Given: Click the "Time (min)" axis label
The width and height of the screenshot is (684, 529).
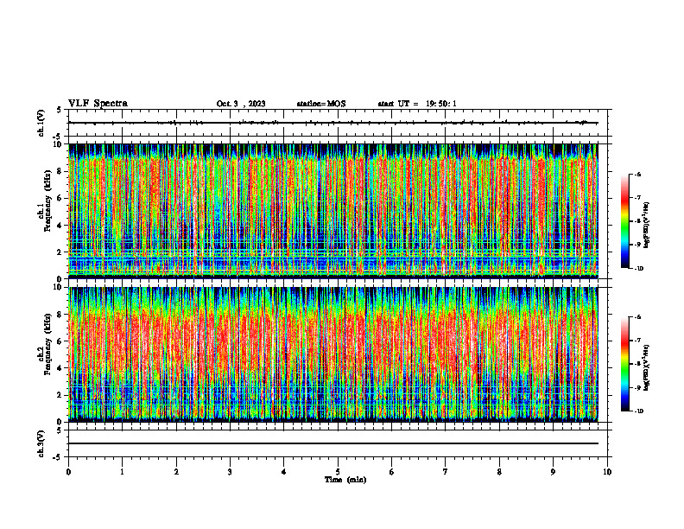Looking at the screenshot, I should (x=345, y=480).
